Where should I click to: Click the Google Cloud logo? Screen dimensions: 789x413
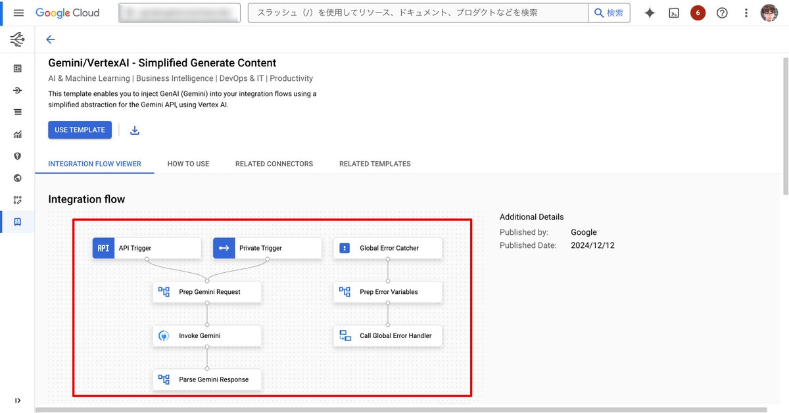point(68,12)
